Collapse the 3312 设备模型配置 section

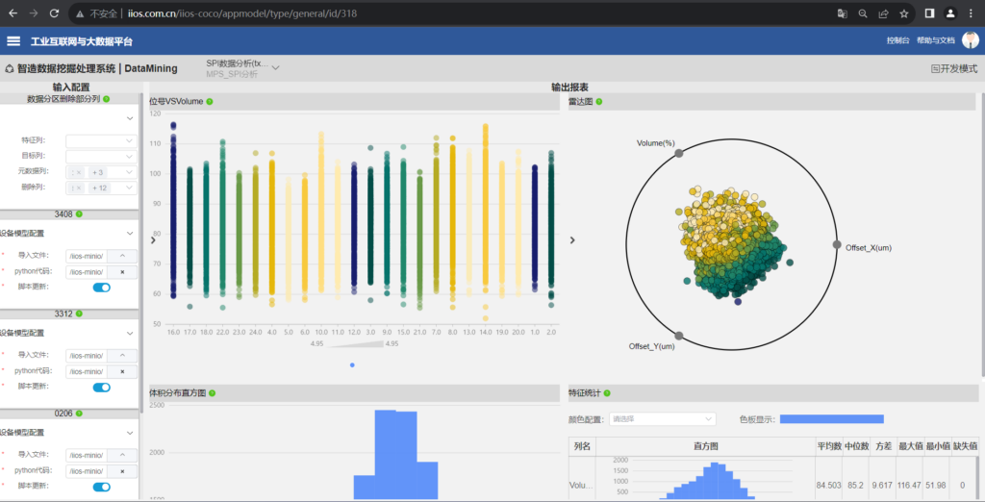[130, 333]
